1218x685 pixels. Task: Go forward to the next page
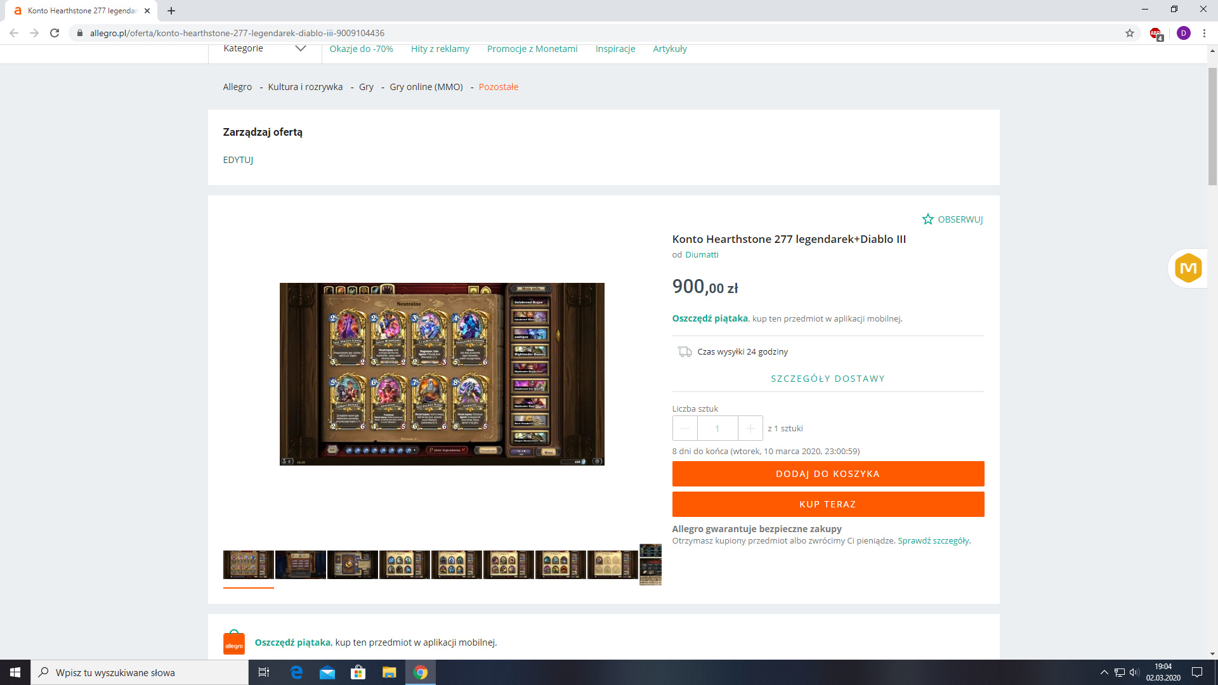pyautogui.click(x=34, y=33)
